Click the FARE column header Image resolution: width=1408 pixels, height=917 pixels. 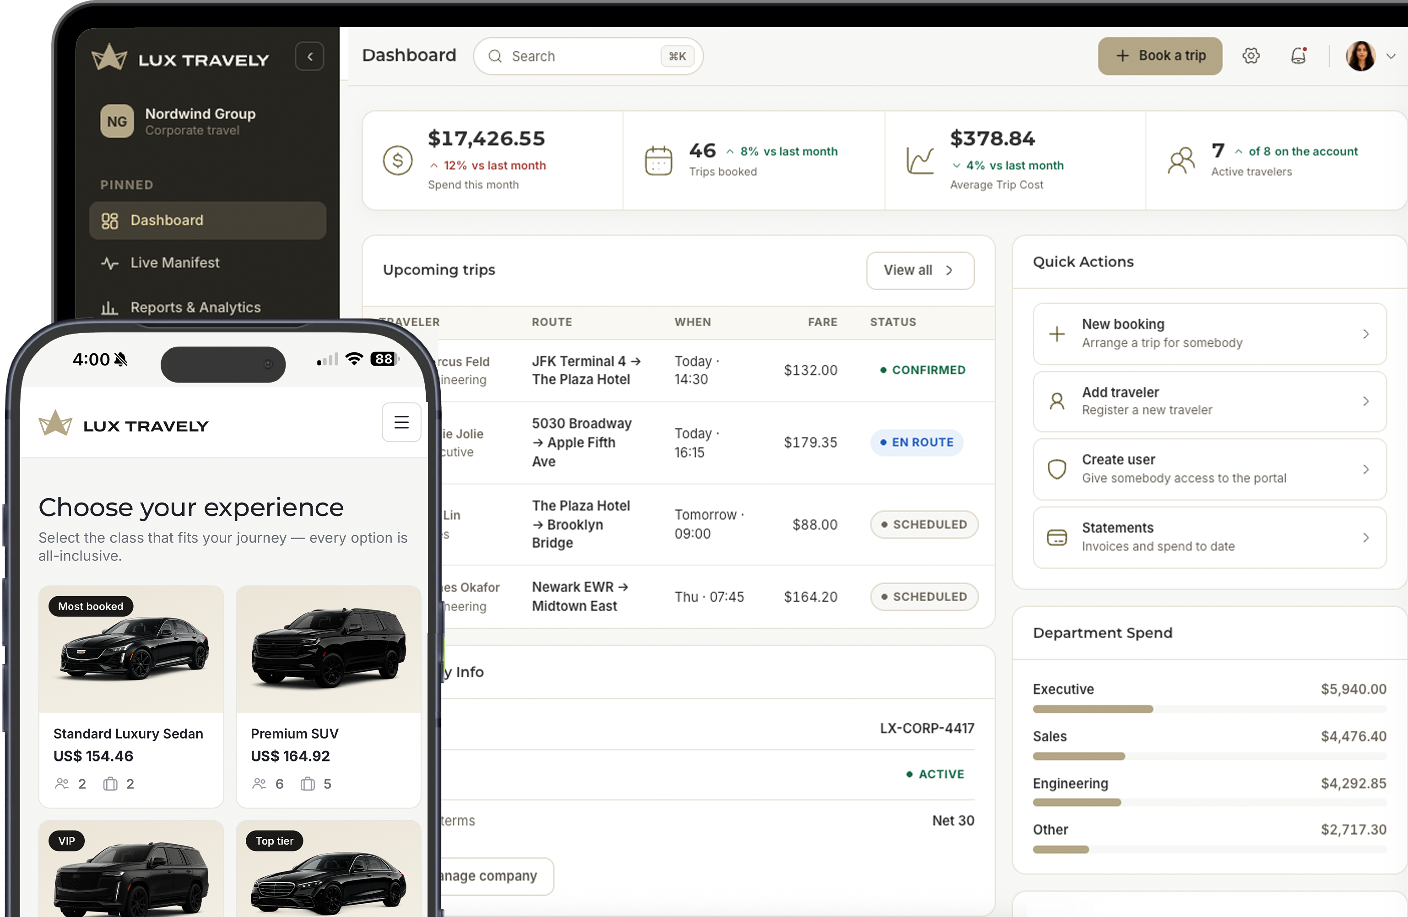(x=822, y=322)
